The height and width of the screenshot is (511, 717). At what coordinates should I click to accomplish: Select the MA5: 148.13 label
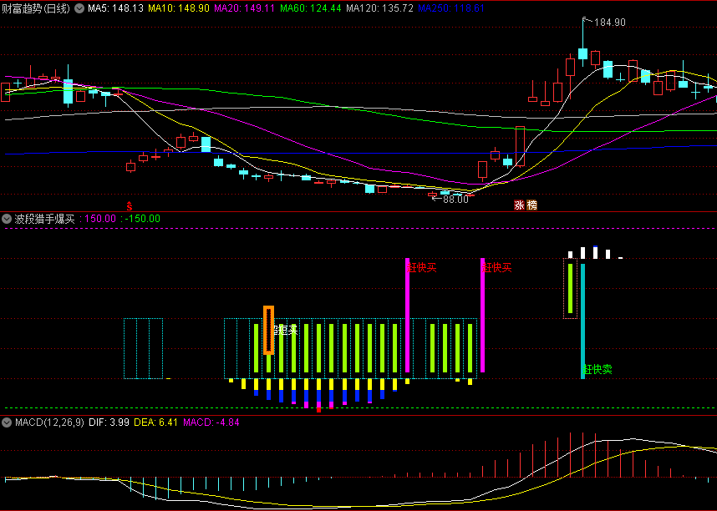point(115,8)
